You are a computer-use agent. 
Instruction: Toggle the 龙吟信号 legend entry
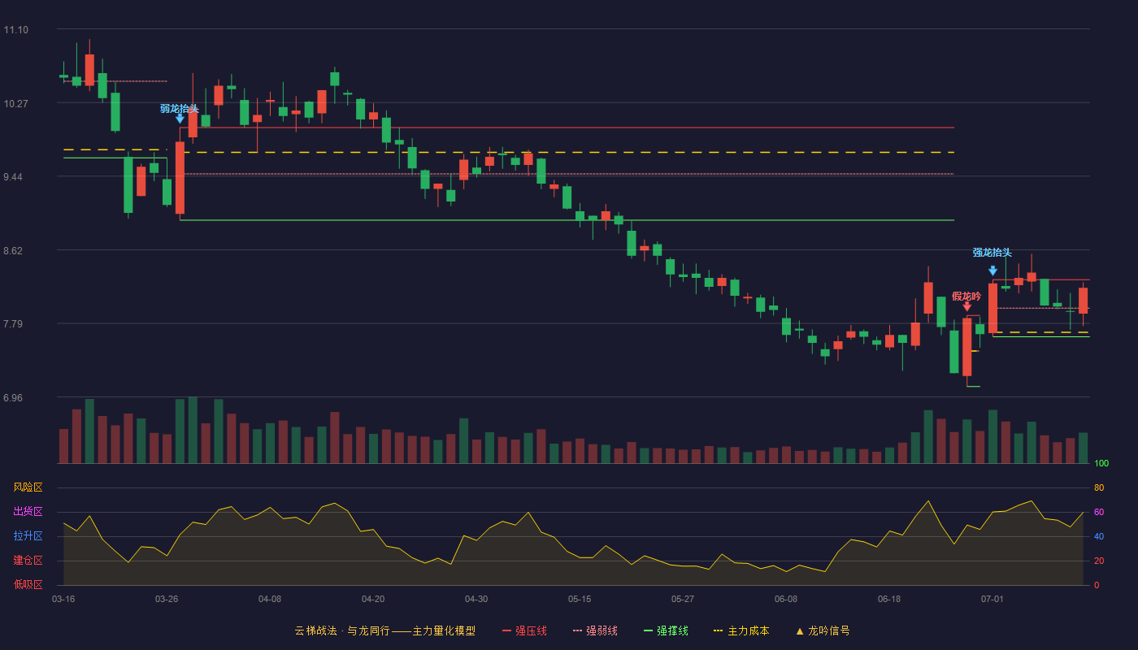click(x=823, y=630)
